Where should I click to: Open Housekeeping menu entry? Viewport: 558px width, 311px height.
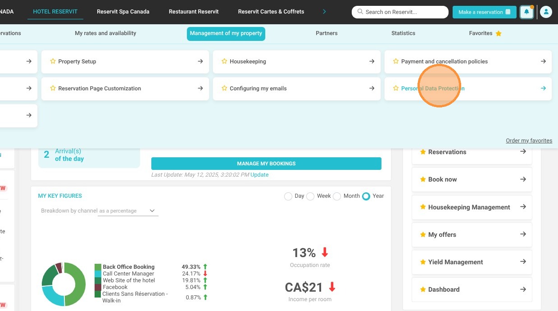point(297,62)
